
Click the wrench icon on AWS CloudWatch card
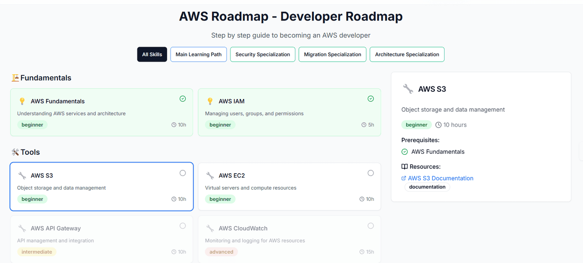(210, 229)
